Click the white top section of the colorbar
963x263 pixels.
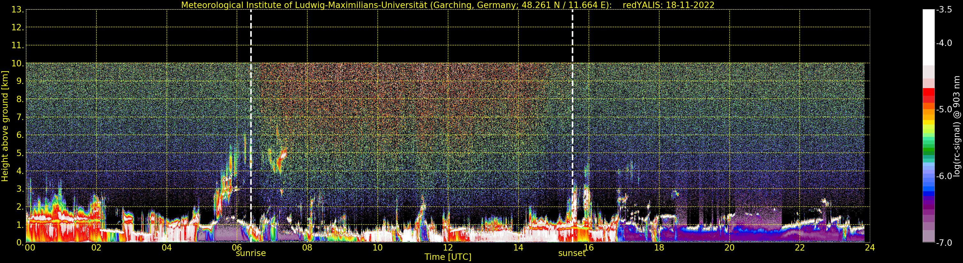[928, 37]
